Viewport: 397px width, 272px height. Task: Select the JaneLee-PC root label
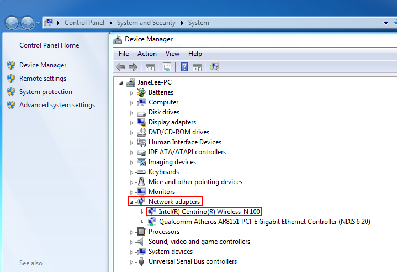(155, 82)
